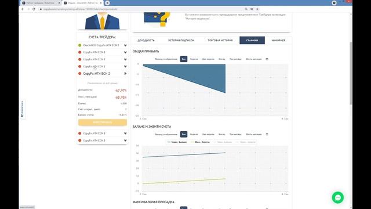This screenshot has height=209, width=371.
Task: Open the browser profile icon at top right
Action: pos(334,3)
